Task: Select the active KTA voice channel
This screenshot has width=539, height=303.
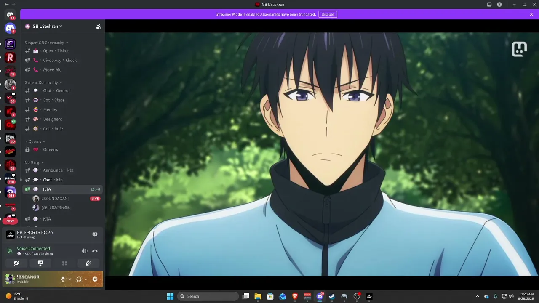Action: 62,189
